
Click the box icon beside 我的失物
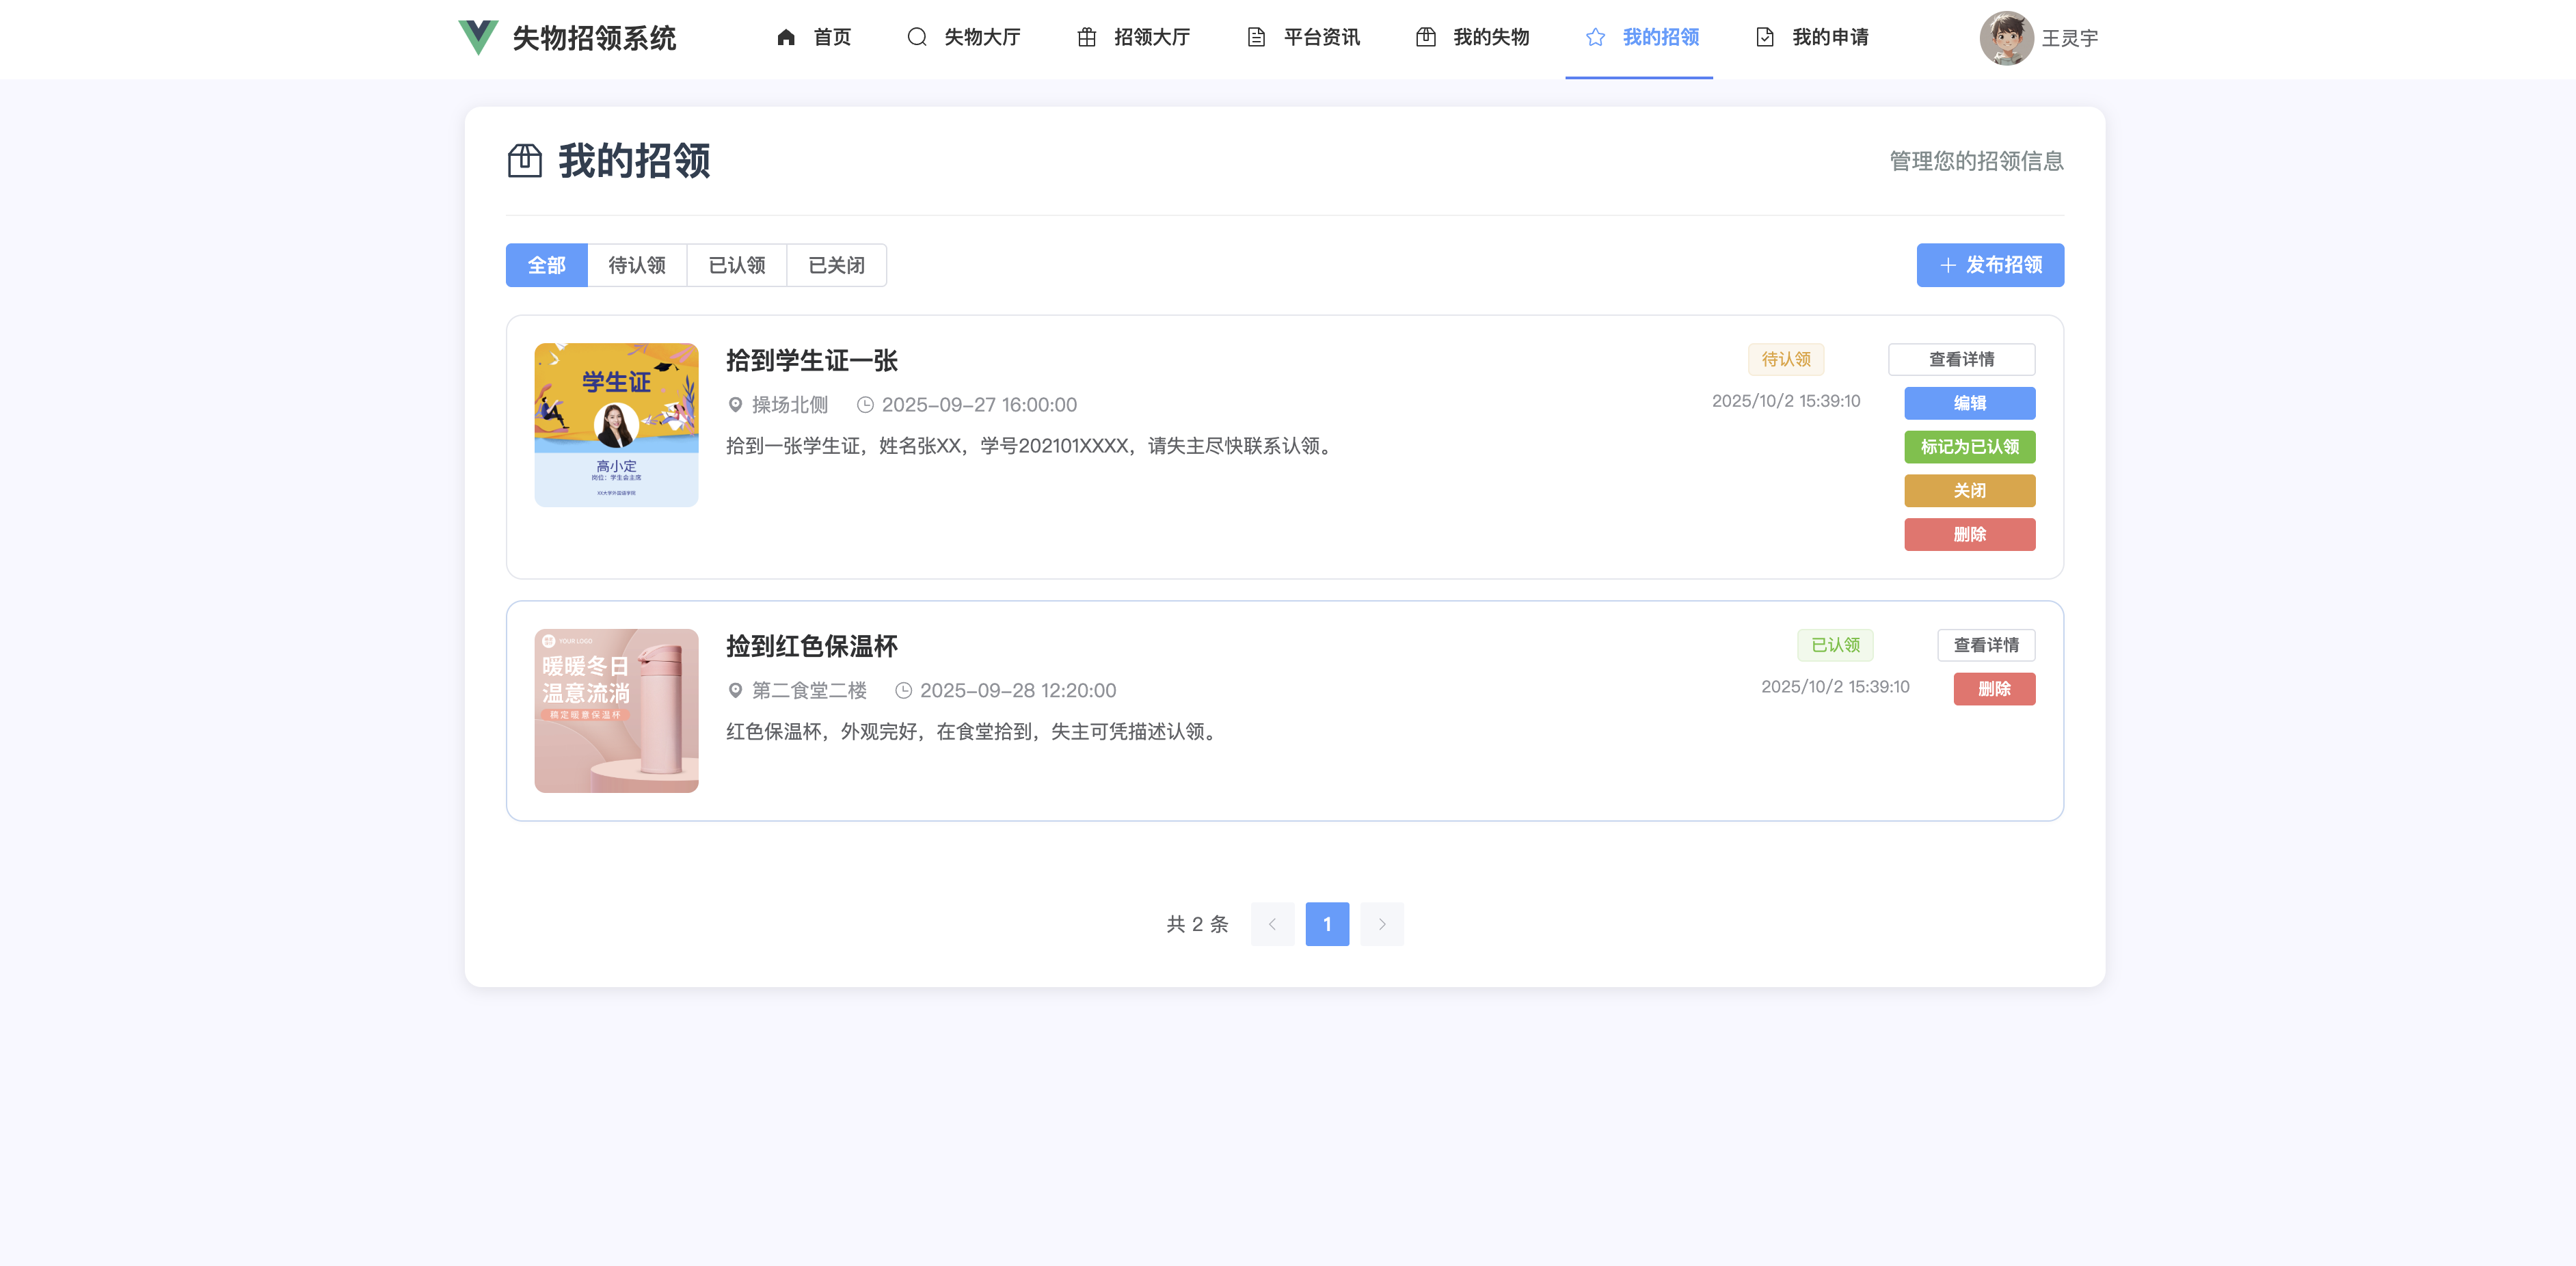click(1426, 38)
